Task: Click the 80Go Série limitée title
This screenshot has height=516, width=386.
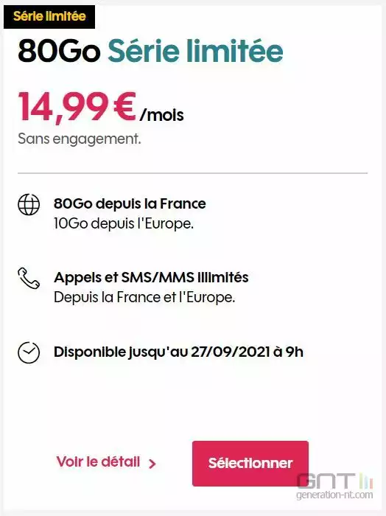Action: [x=150, y=50]
